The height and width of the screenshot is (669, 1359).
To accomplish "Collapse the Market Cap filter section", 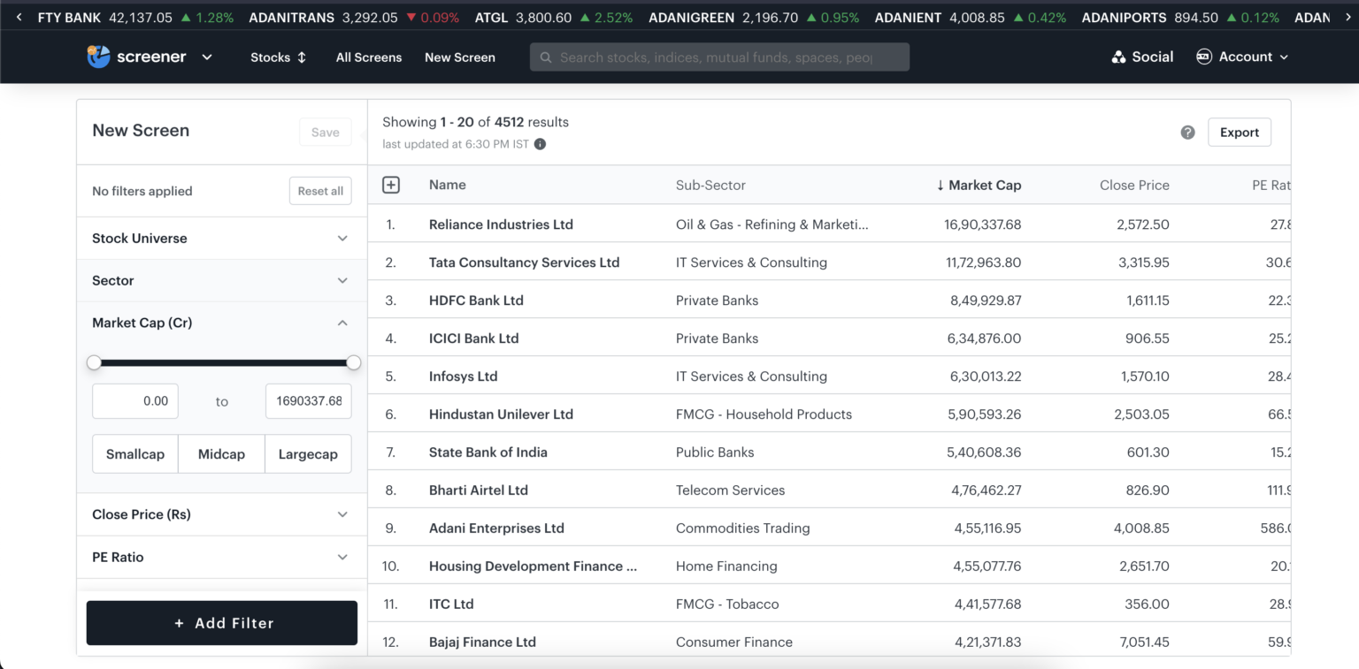I will [342, 323].
